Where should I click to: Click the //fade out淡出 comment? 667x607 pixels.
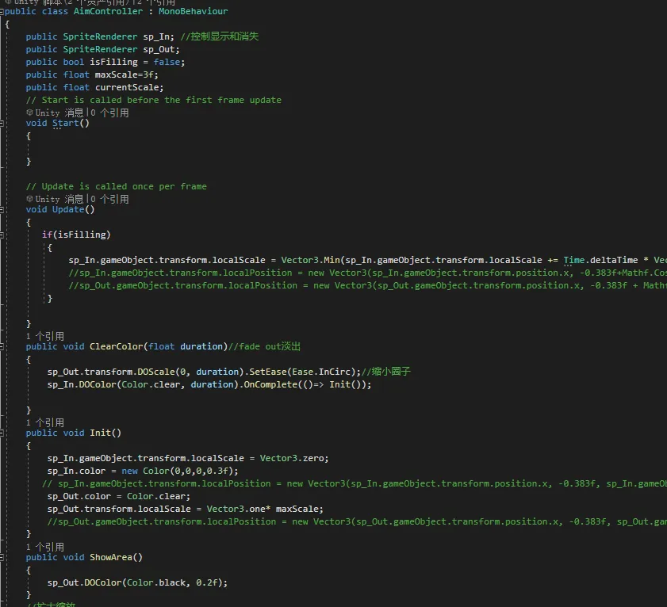point(264,347)
